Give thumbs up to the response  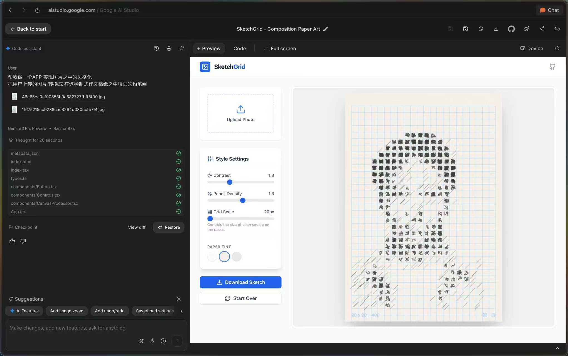[x=12, y=241]
